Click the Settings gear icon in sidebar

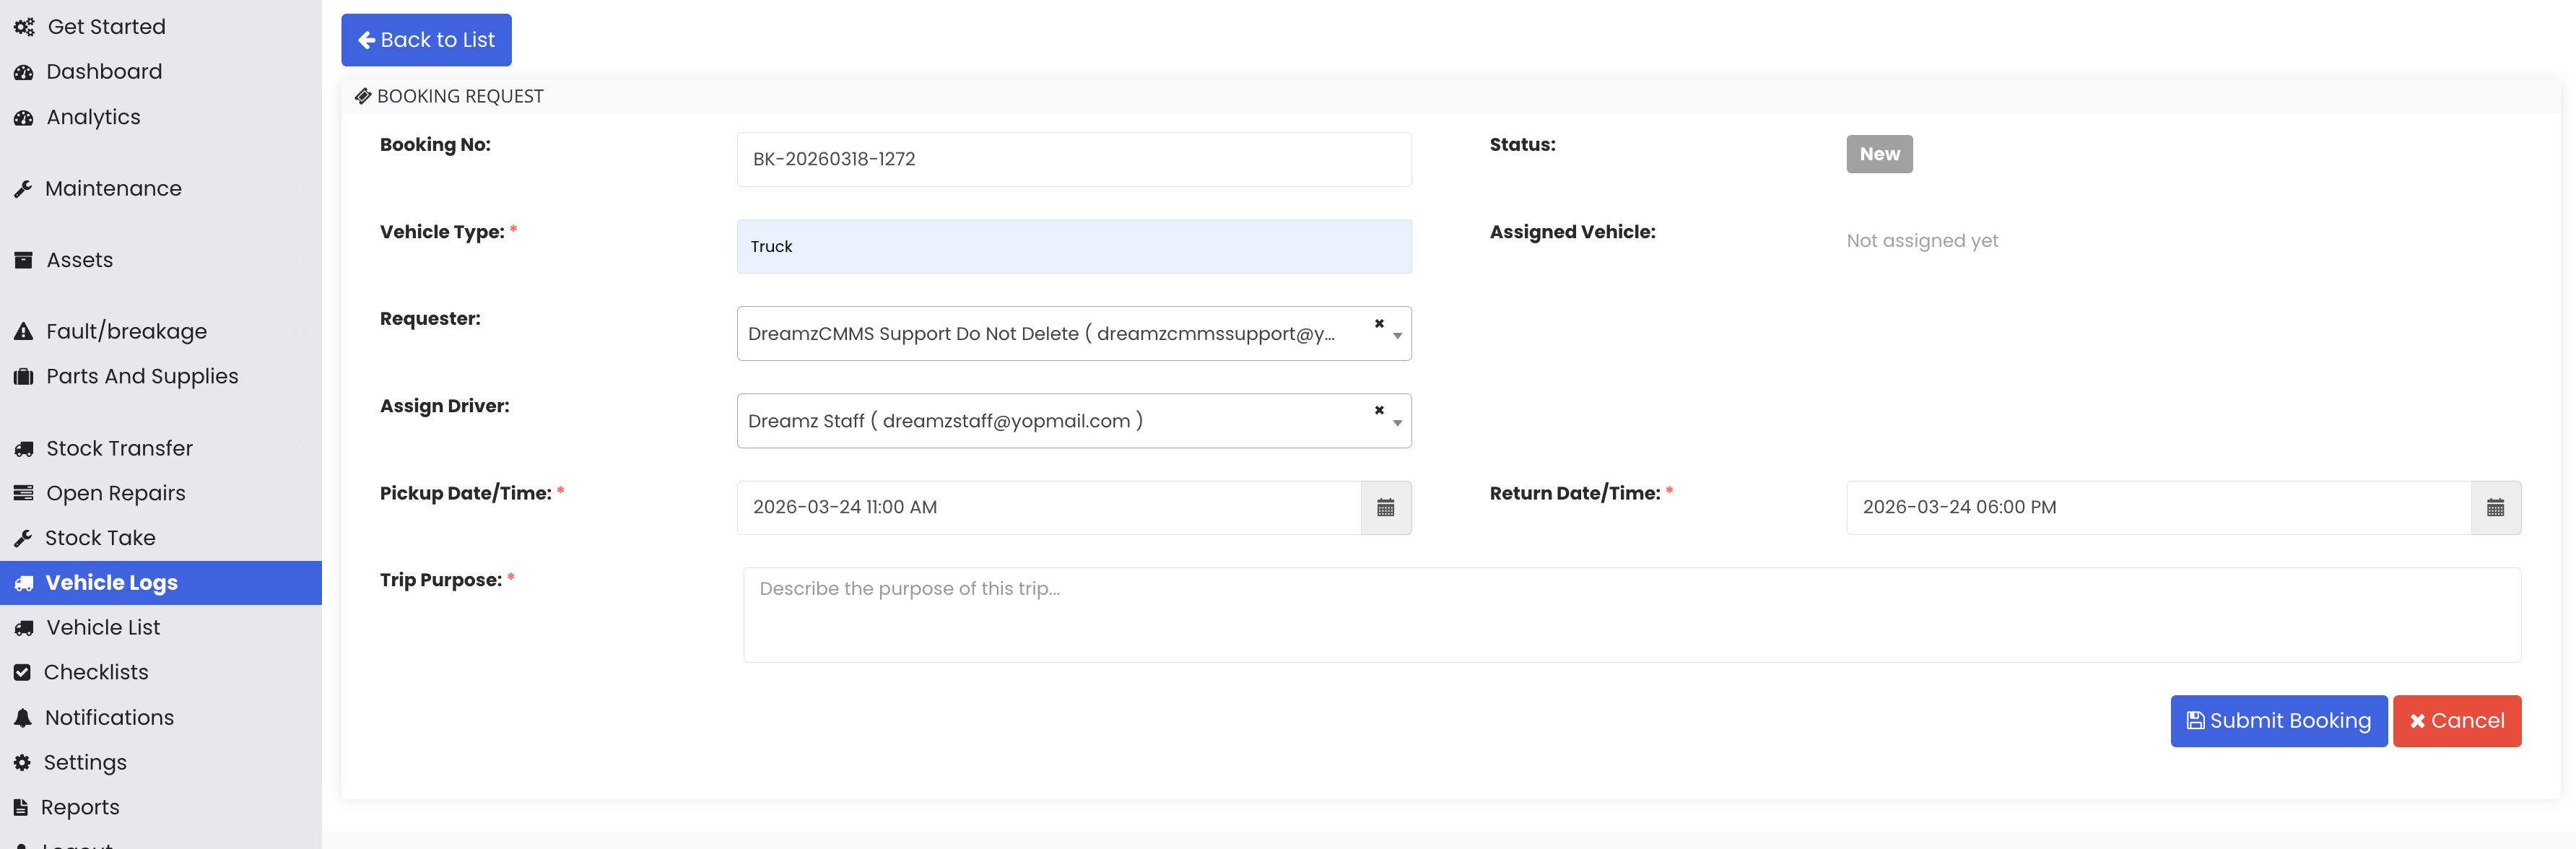(22, 763)
